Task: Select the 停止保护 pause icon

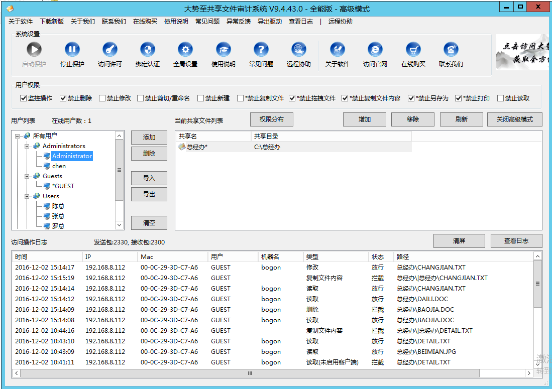Action: click(71, 49)
